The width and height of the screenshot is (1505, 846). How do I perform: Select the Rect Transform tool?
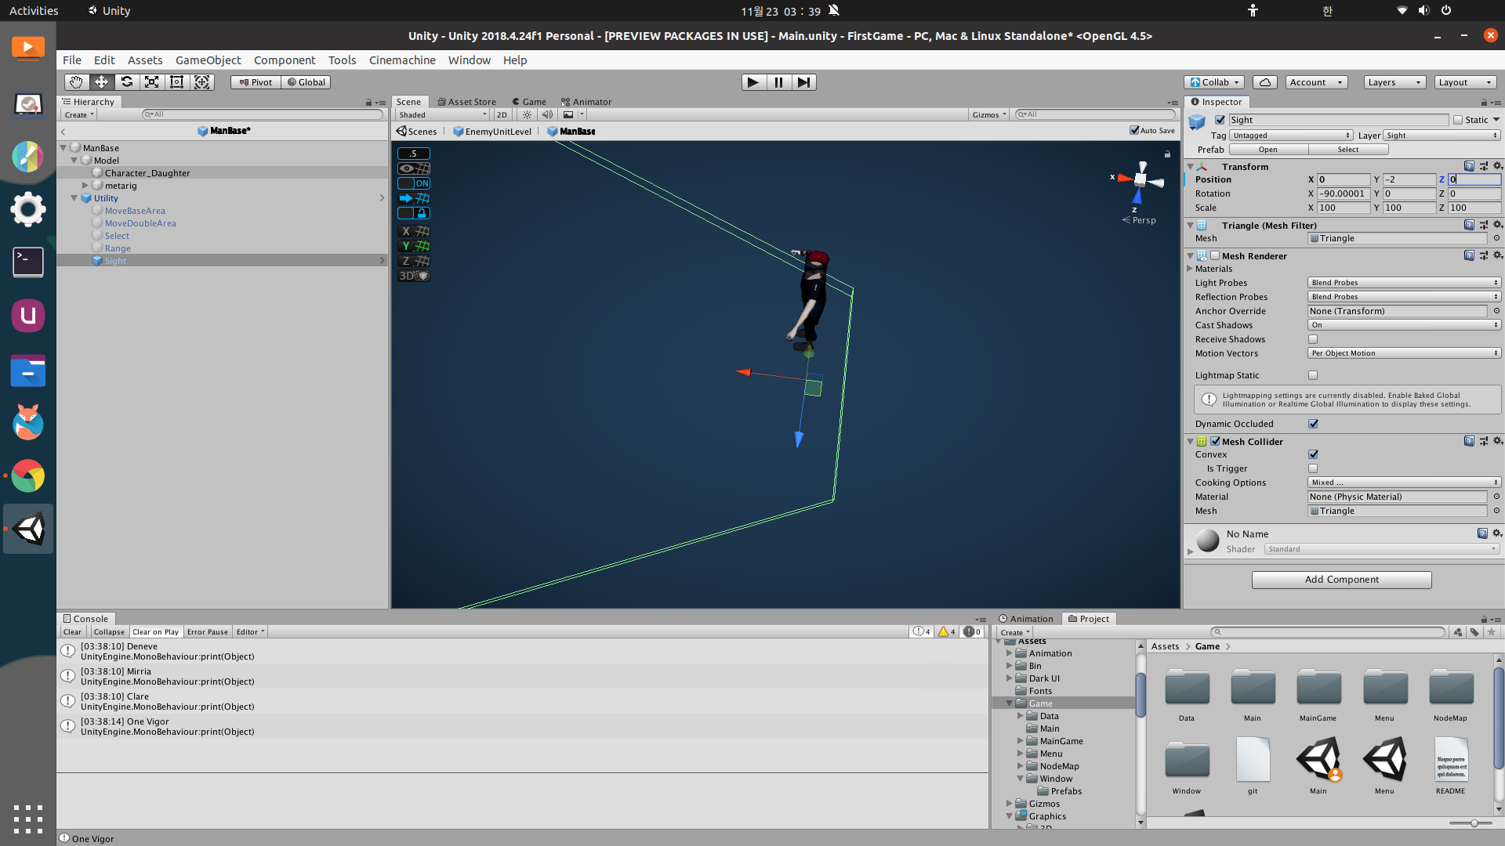pos(177,82)
